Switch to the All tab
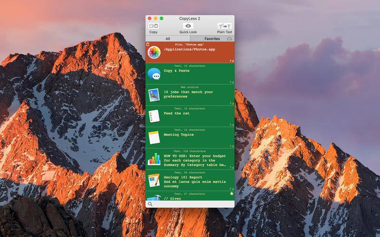 tap(168, 39)
